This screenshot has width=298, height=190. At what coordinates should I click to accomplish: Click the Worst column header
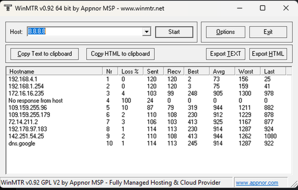[x=248, y=71]
